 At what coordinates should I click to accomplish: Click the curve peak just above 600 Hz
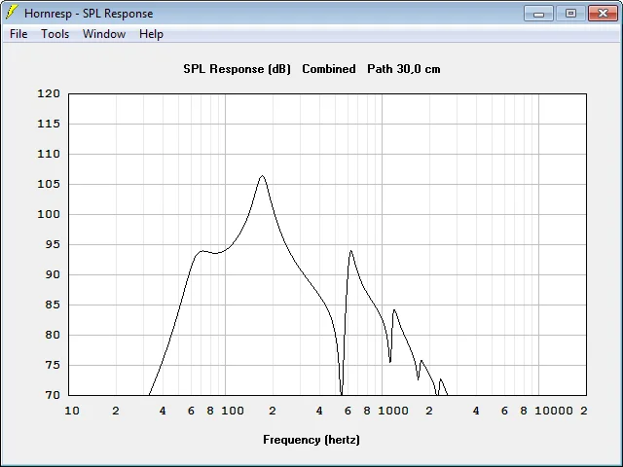pos(350,251)
